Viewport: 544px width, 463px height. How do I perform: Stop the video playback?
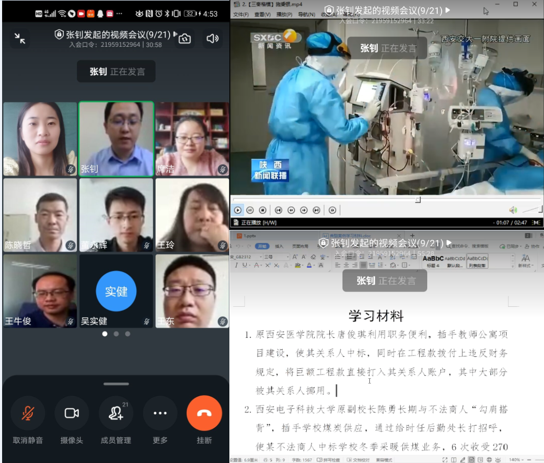[263, 210]
